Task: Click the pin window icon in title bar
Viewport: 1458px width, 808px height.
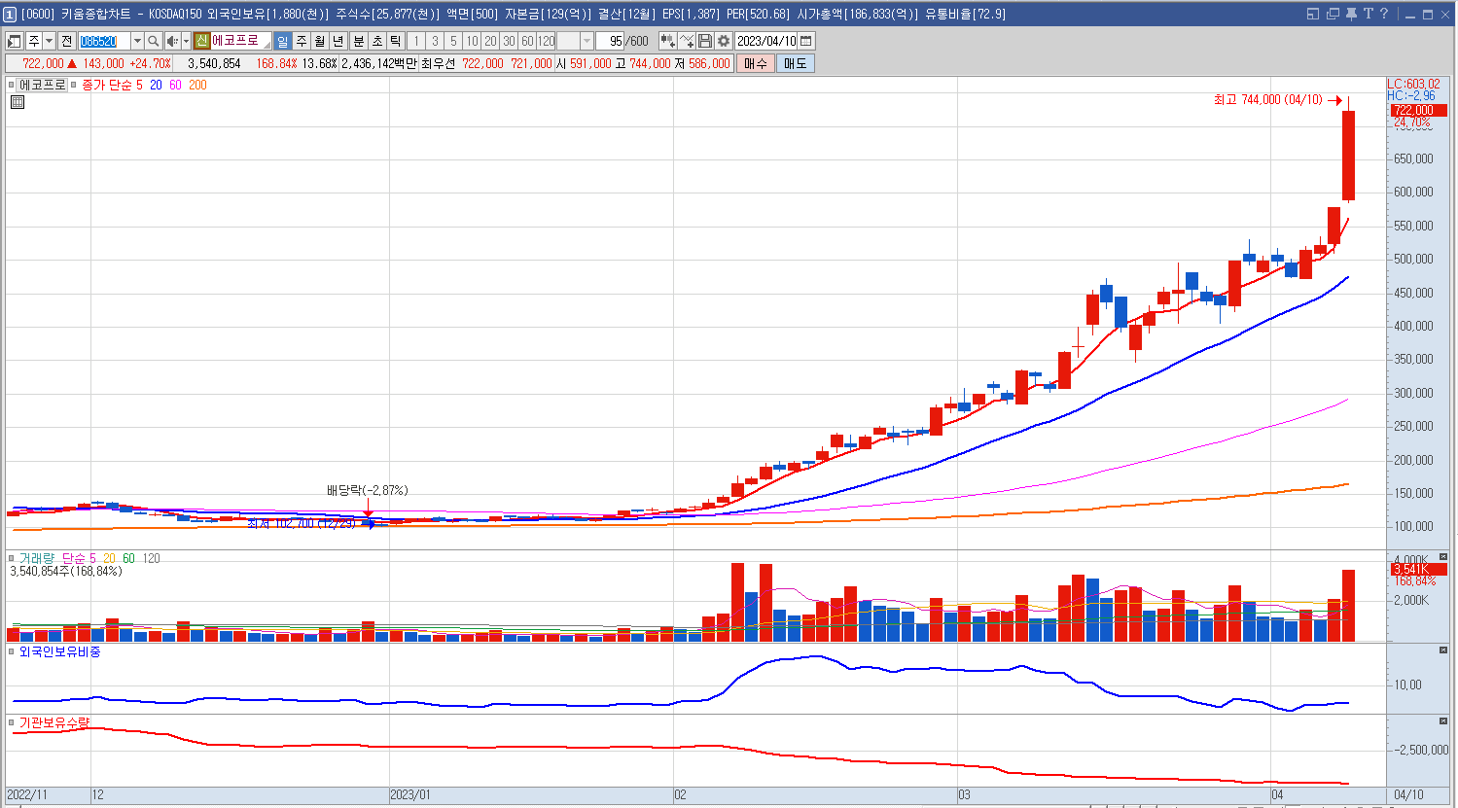Action: 1351,14
